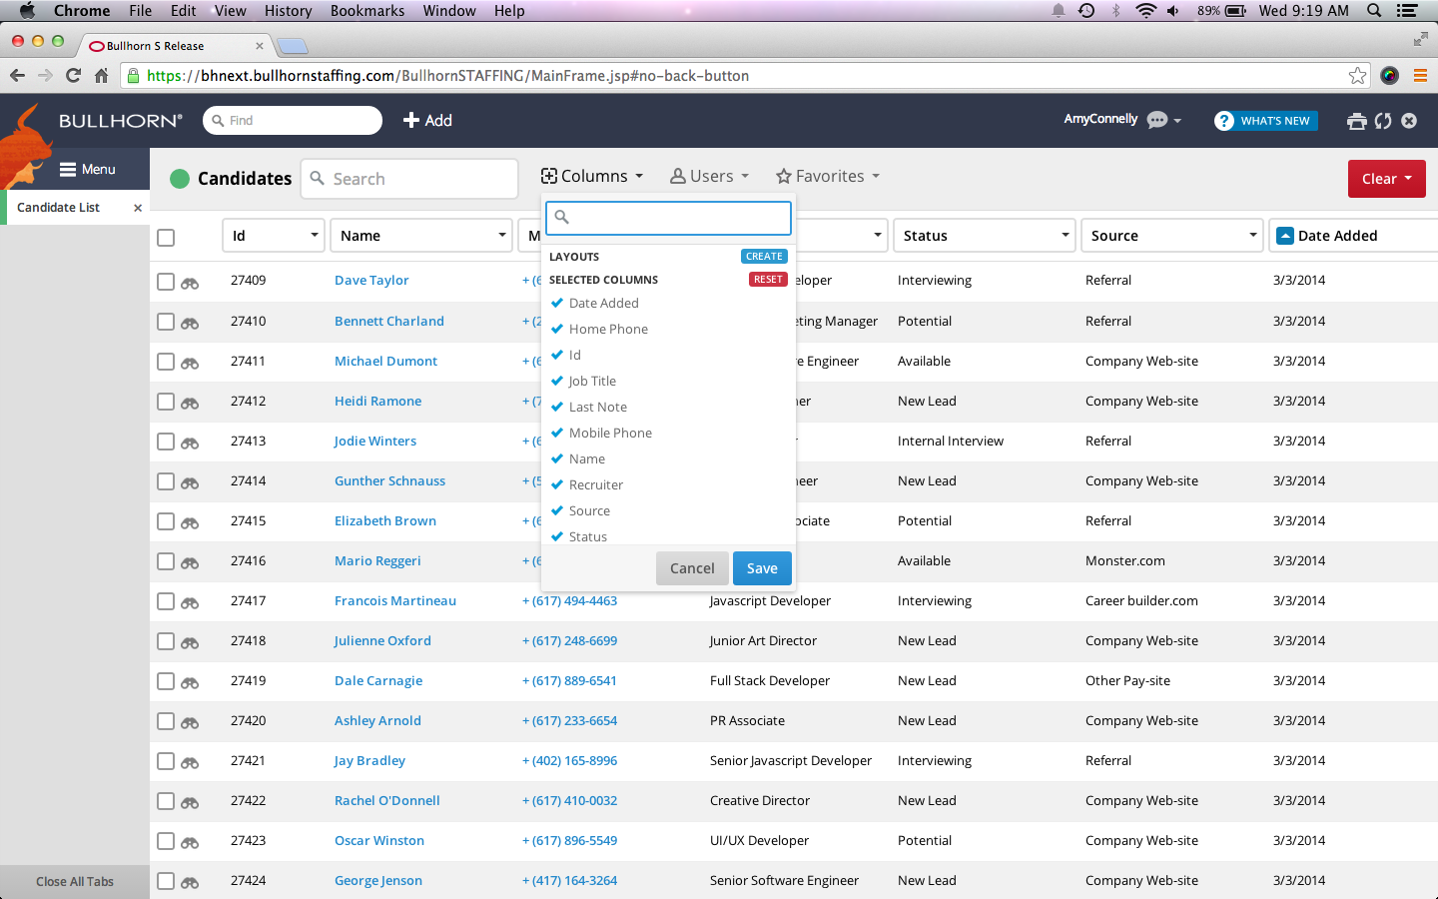The height and width of the screenshot is (899, 1438).
Task: Switch to the Candidate List tab
Action: pos(59,208)
